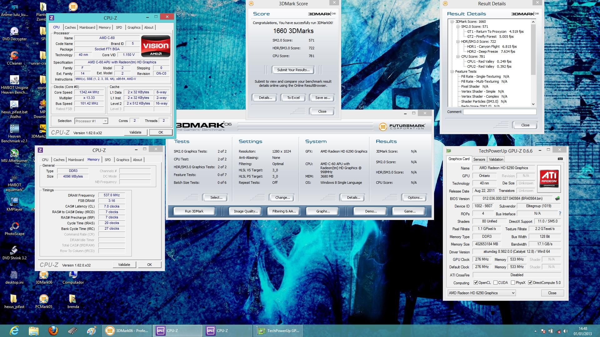Screen dimensions: 600x337
Task: Toggle the CUDA checkbox in GPU-Z
Action: coord(495,283)
